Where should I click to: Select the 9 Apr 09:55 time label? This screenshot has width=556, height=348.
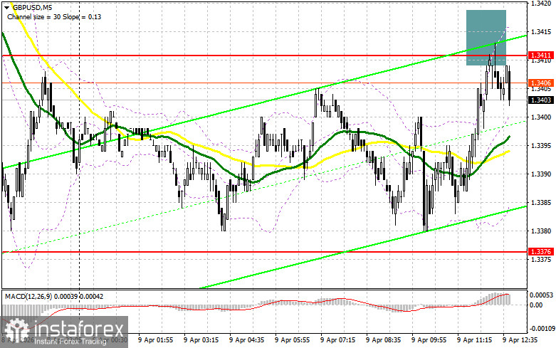(429, 339)
